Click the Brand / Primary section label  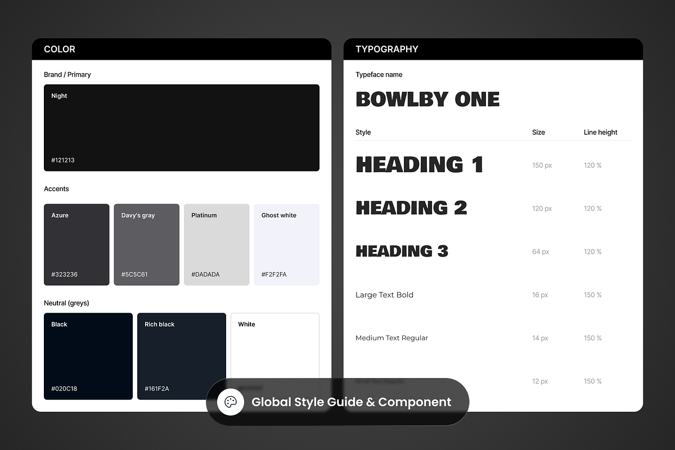click(x=67, y=74)
